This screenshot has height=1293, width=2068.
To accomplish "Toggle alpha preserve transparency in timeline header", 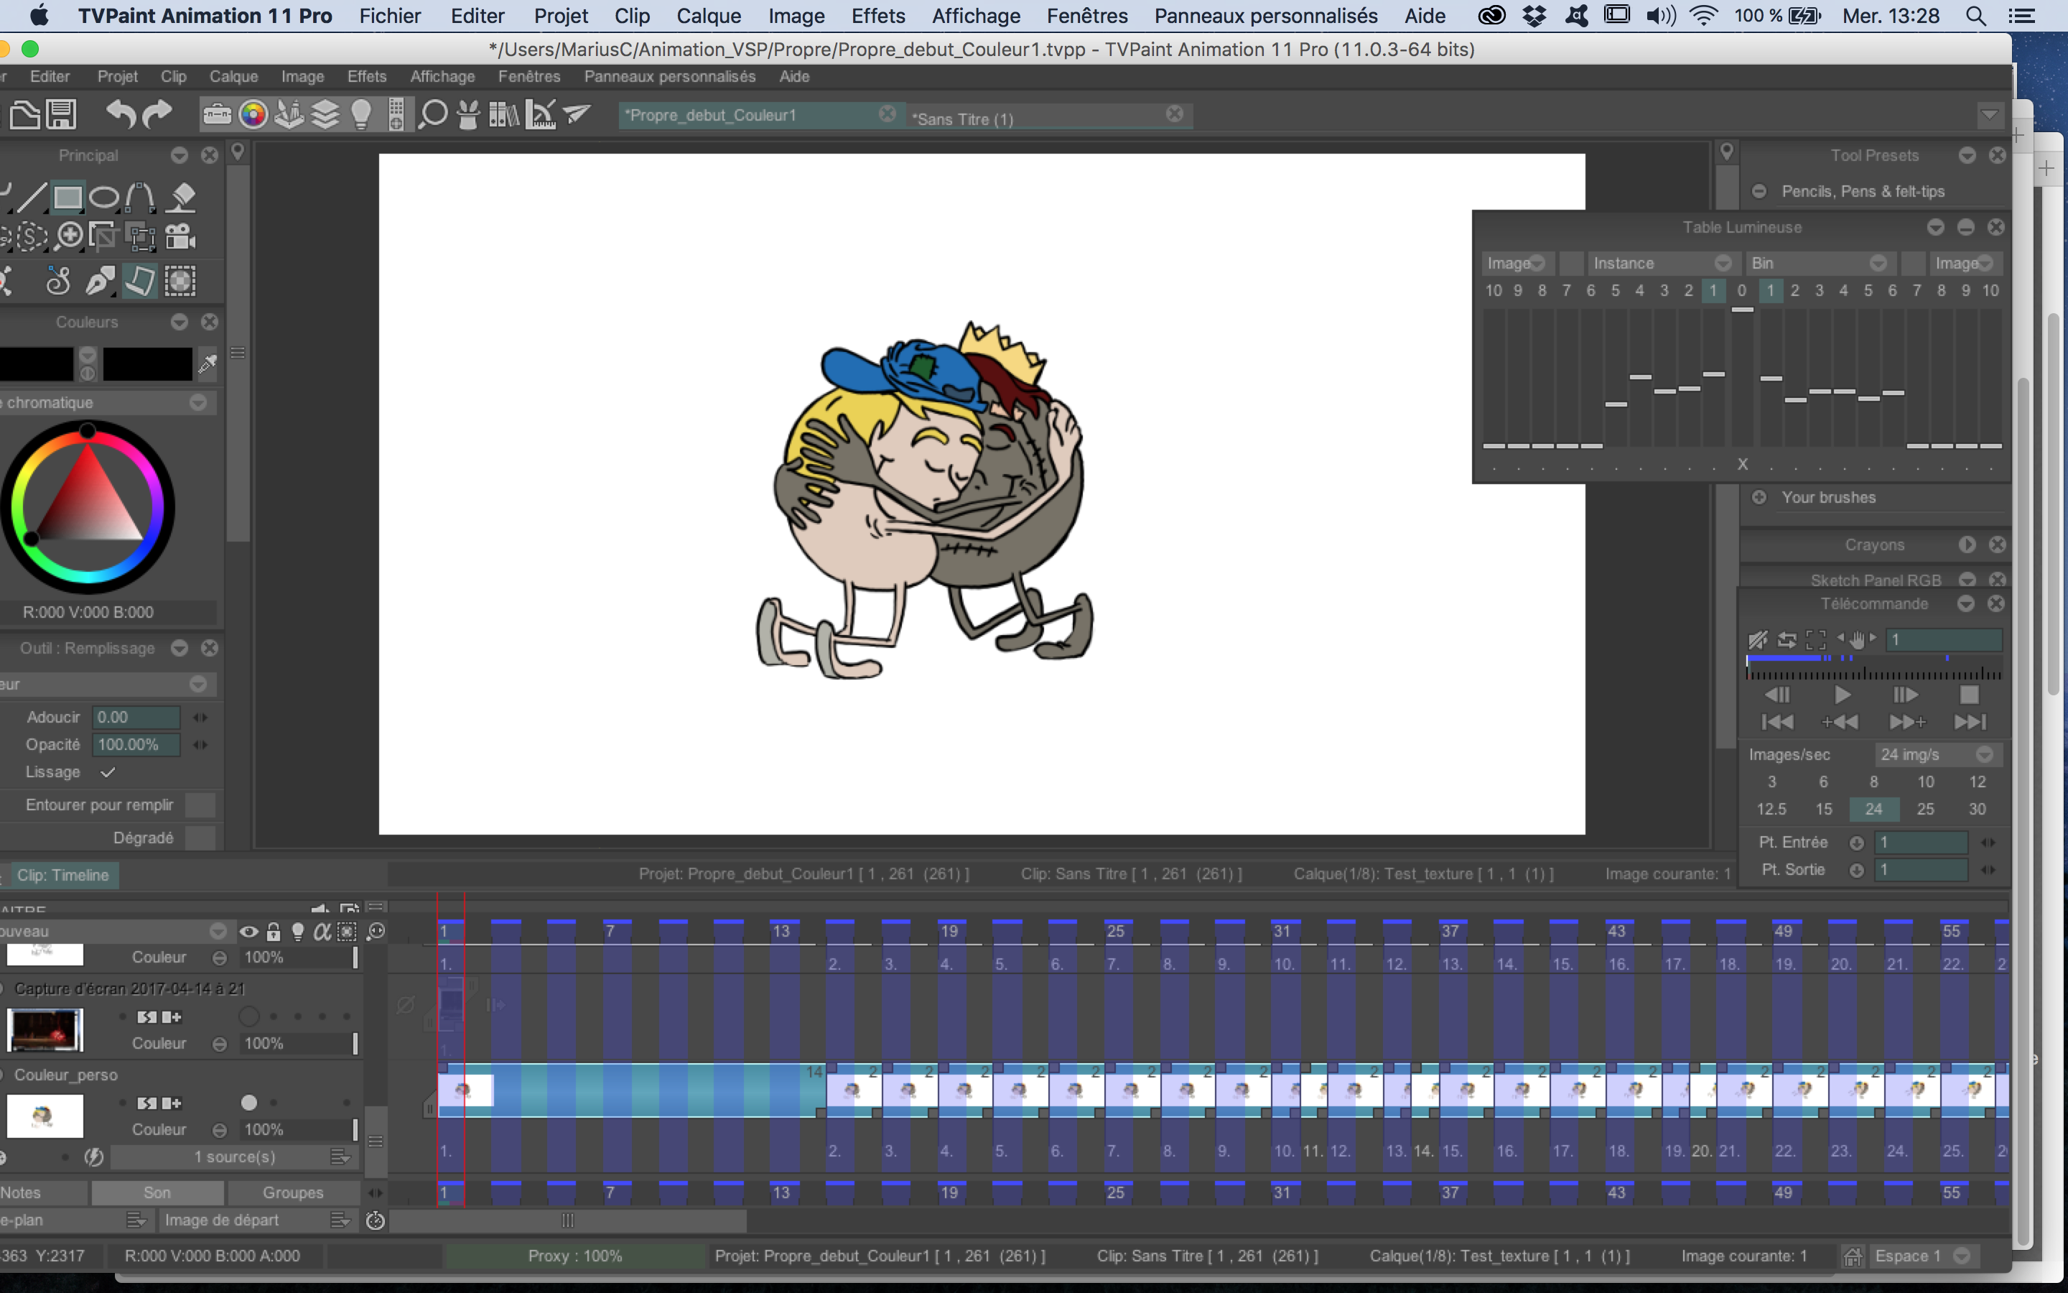I will tap(322, 931).
